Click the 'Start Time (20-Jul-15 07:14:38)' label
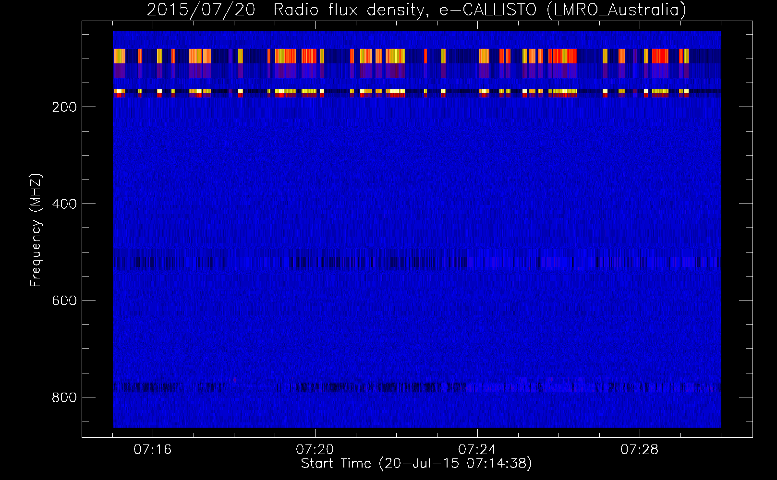This screenshot has height=480, width=777. click(x=416, y=464)
